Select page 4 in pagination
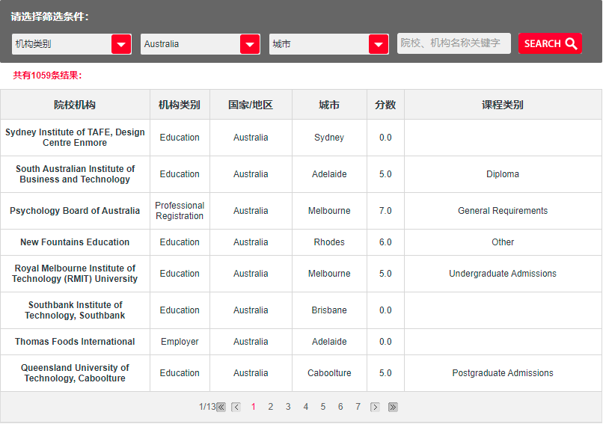Viewport: 603px width, 427px height. point(306,407)
